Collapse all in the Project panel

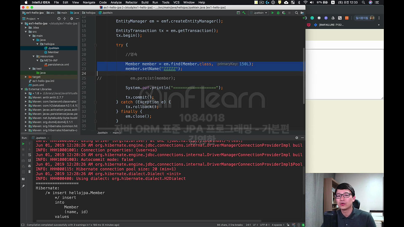point(65,19)
